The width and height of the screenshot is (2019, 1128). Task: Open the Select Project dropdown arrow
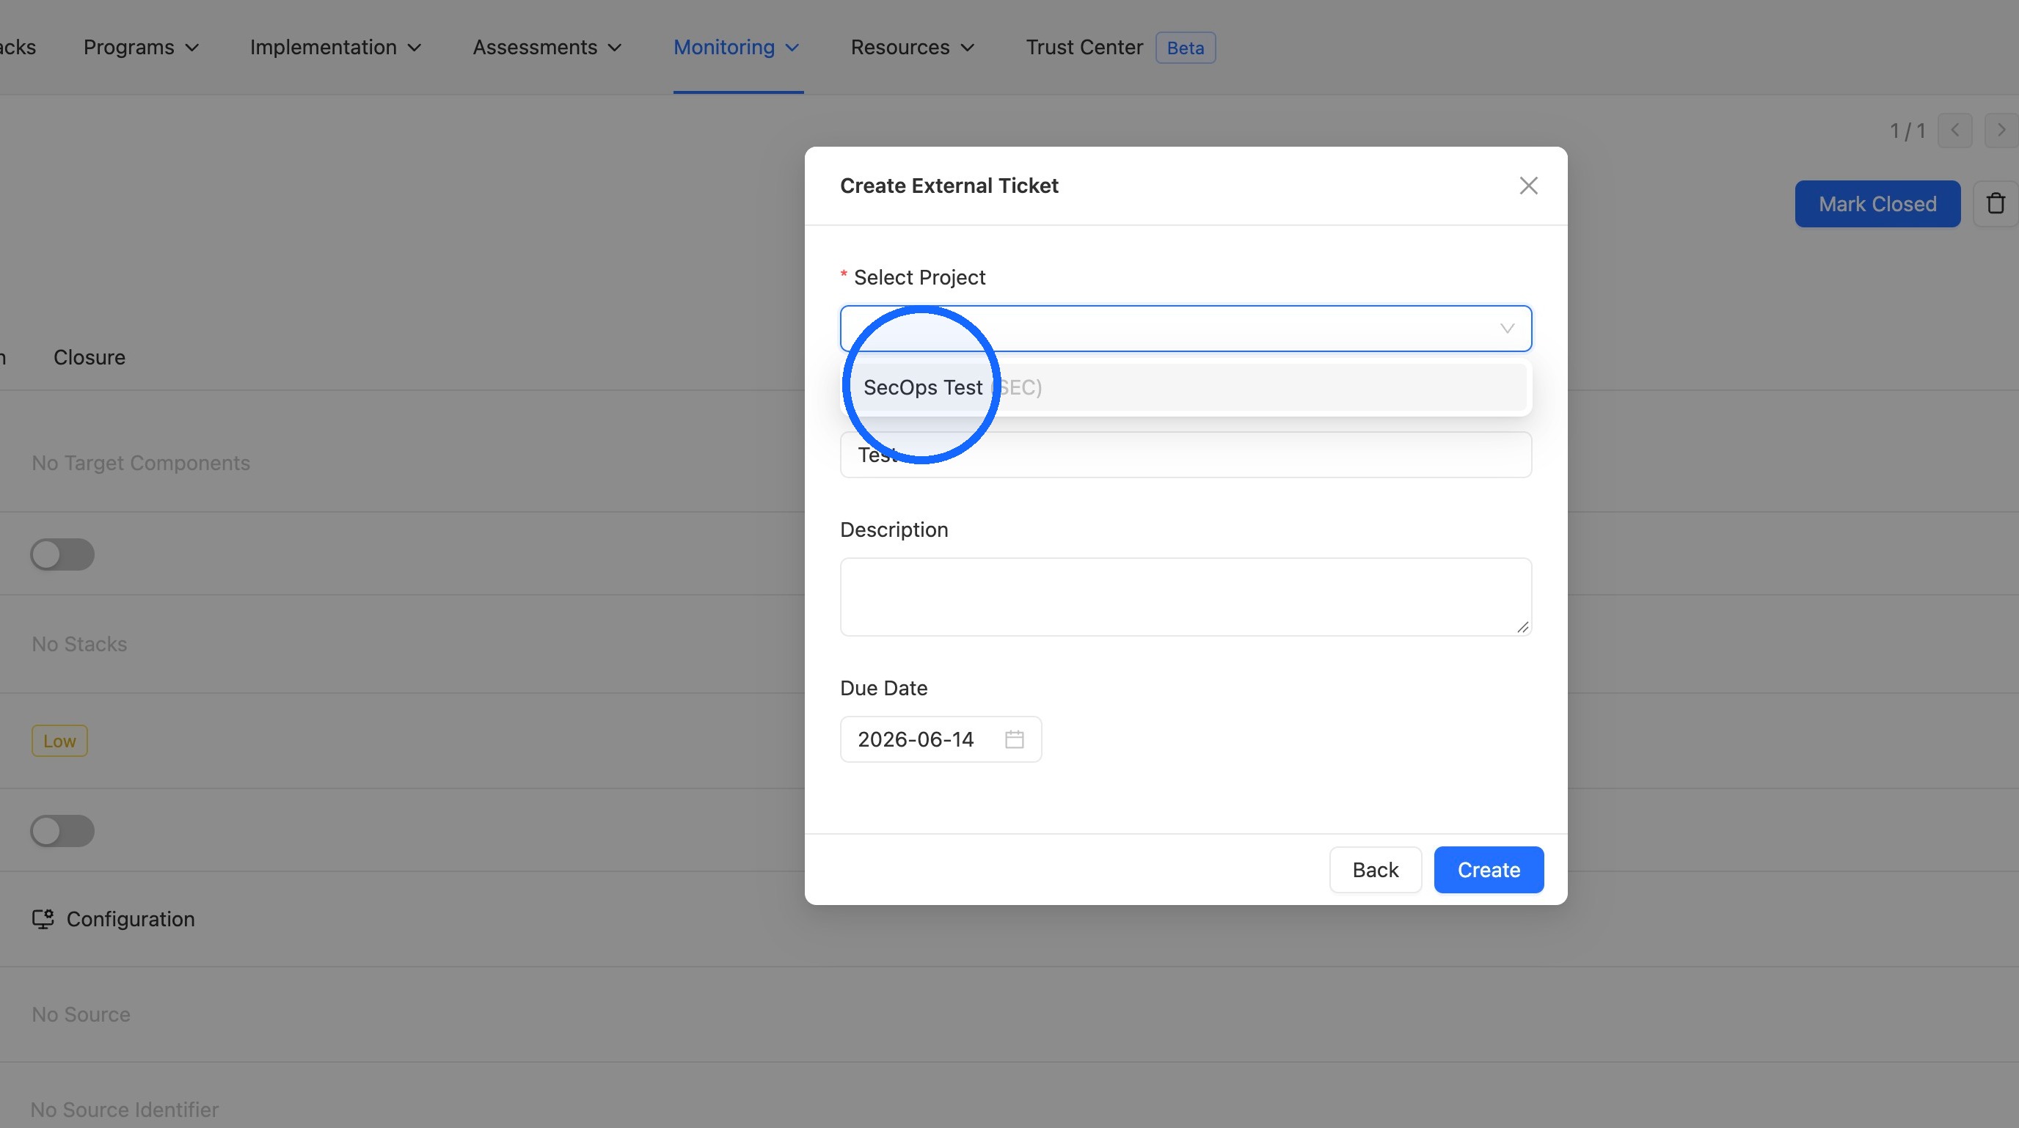[1506, 329]
